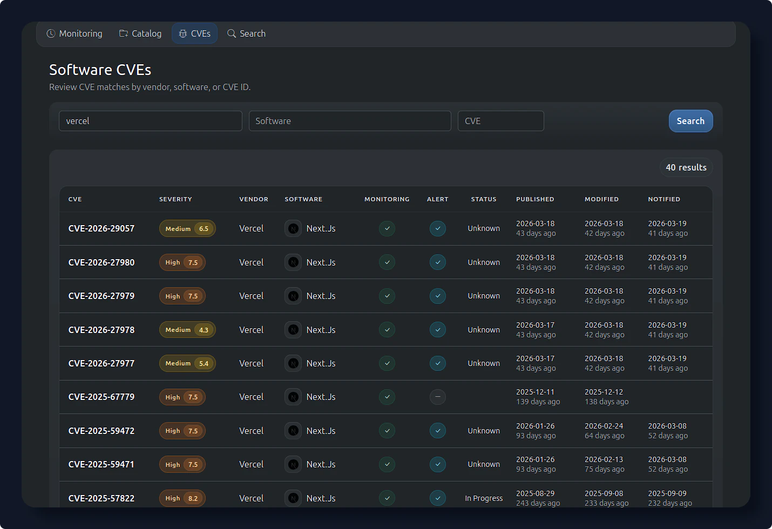Click alert check icon for CVE-2026-27978
This screenshot has width=772, height=529.
(x=438, y=330)
